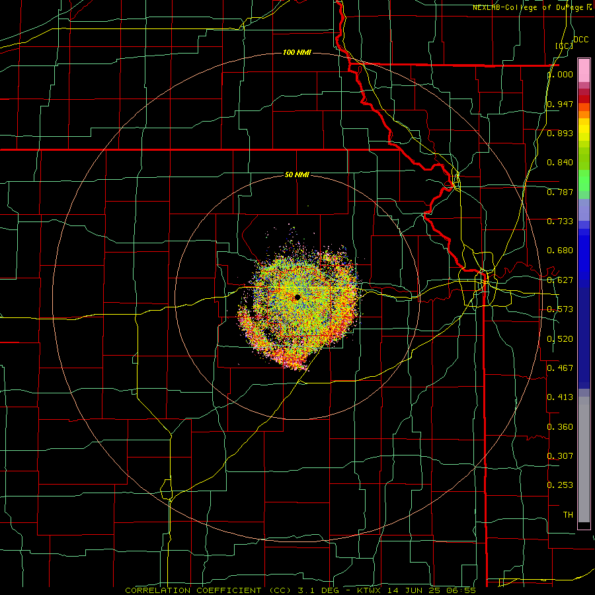Click the 0.680 color scale value
The image size is (595, 595).
pos(561,251)
